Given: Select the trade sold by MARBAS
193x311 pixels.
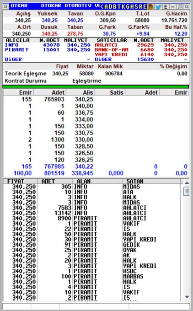Looking at the screenshot, I should [x=92, y=276].
